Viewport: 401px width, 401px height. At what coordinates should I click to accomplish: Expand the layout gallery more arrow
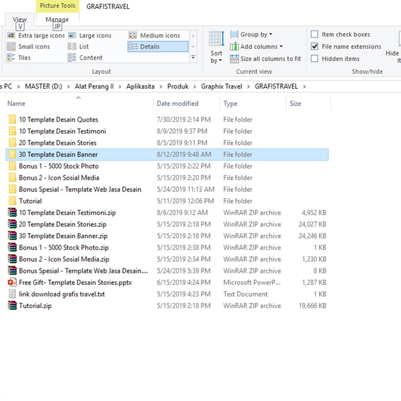(x=193, y=58)
